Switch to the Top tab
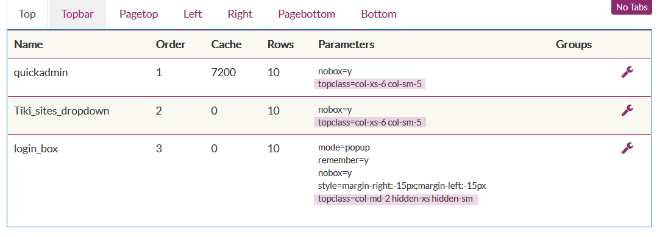 click(27, 14)
